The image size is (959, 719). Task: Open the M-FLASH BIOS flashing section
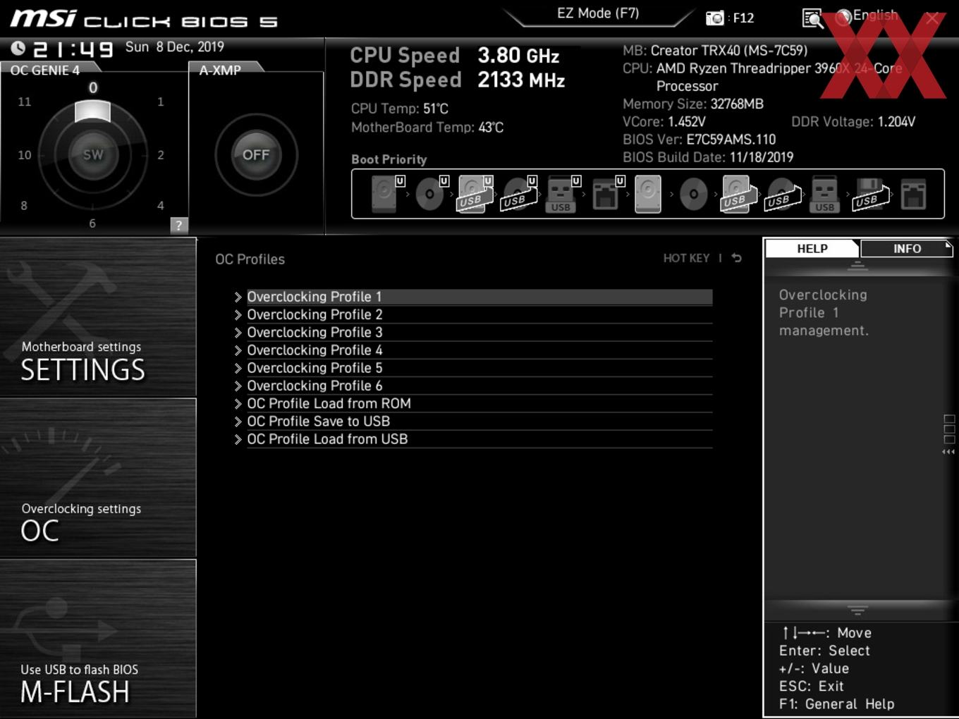(98, 639)
